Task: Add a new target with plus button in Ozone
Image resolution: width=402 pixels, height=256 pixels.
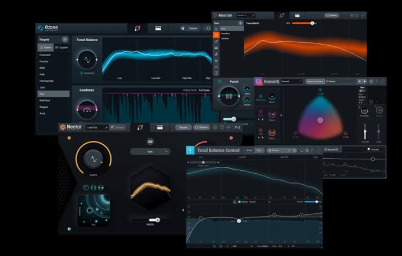Action: pyautogui.click(x=65, y=39)
